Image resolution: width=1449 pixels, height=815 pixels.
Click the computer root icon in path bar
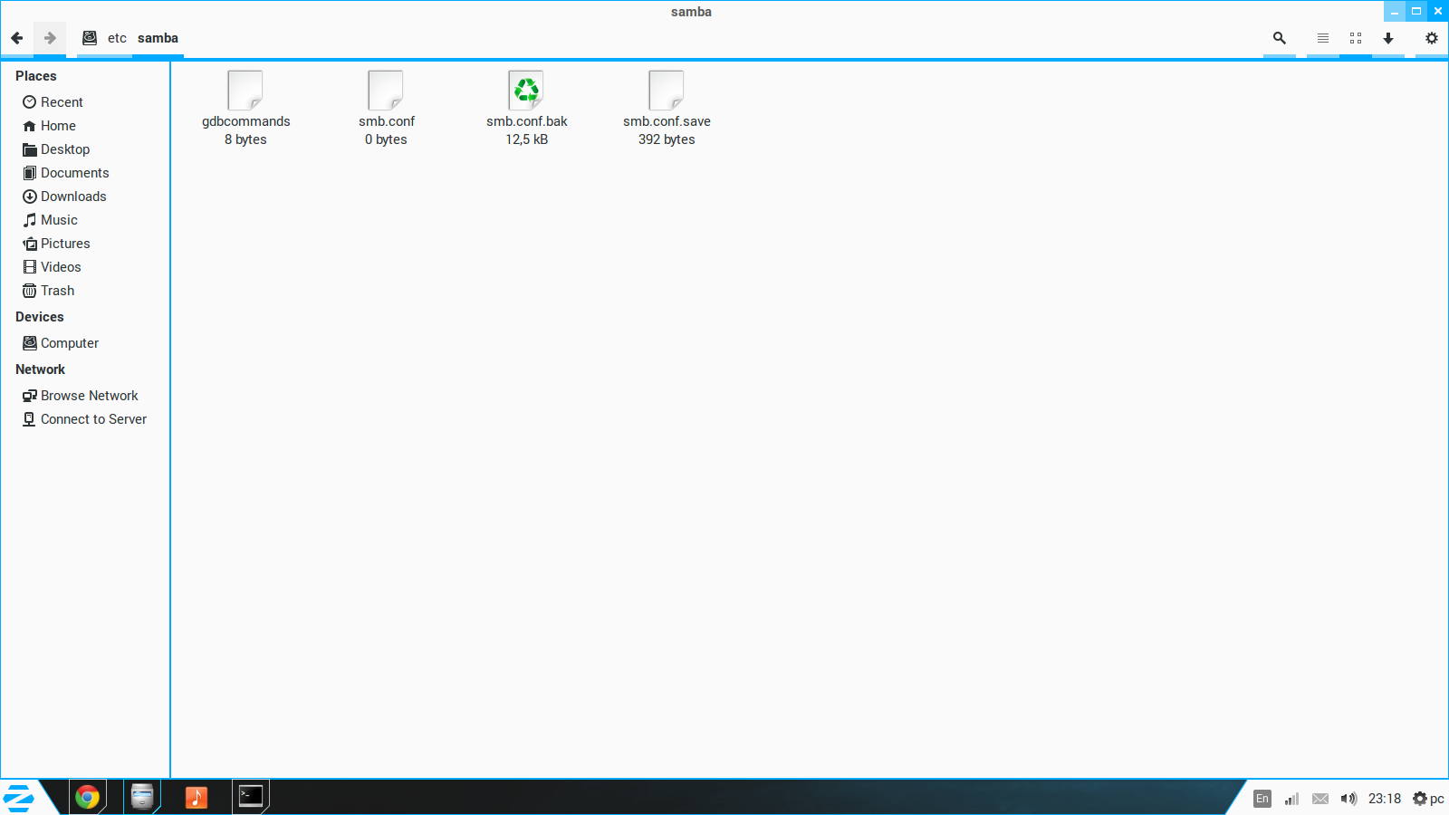pos(90,38)
